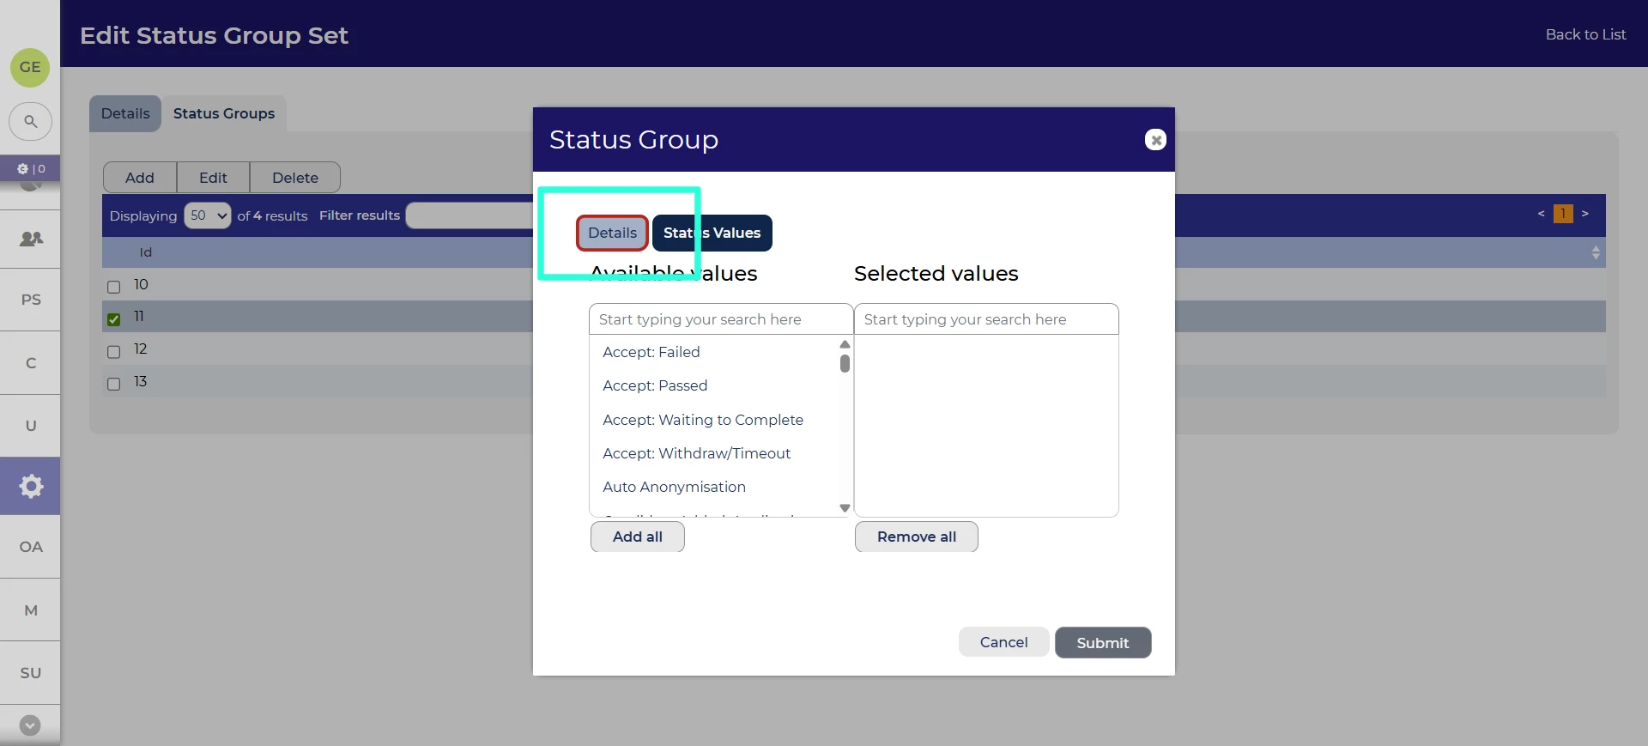The height and width of the screenshot is (746, 1648).
Task: Go to next page arrow
Action: [x=1584, y=214]
